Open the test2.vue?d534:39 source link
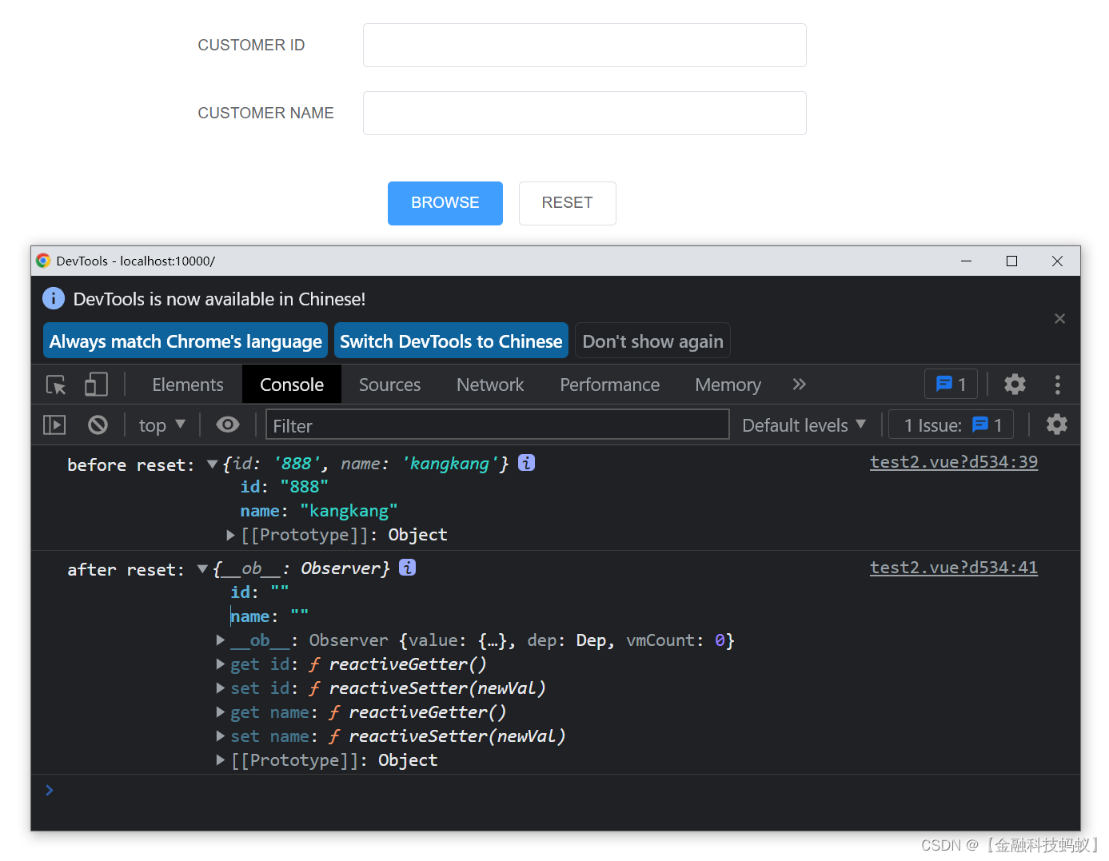 click(x=953, y=462)
